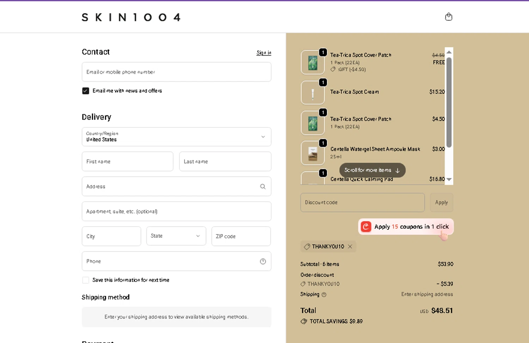Click the Centella Watergel Sheet Ampoule Mask thumbnail
This screenshot has width=529, height=343.
(312, 153)
